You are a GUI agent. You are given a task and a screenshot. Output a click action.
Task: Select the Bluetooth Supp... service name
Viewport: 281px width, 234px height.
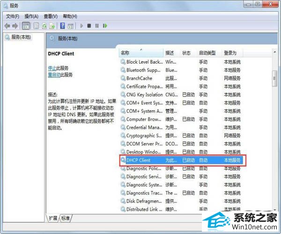click(x=143, y=70)
